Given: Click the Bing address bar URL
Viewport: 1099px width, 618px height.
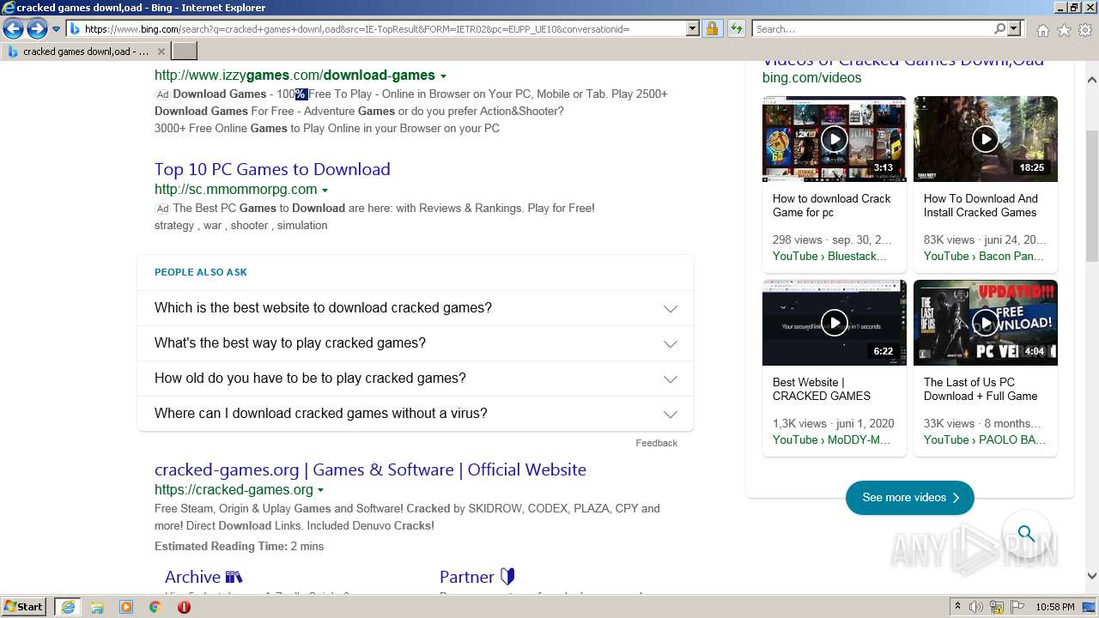Looking at the screenshot, I should tap(357, 29).
